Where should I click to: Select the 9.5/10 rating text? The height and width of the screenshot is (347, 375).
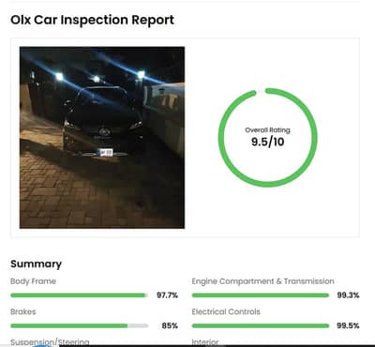268,142
